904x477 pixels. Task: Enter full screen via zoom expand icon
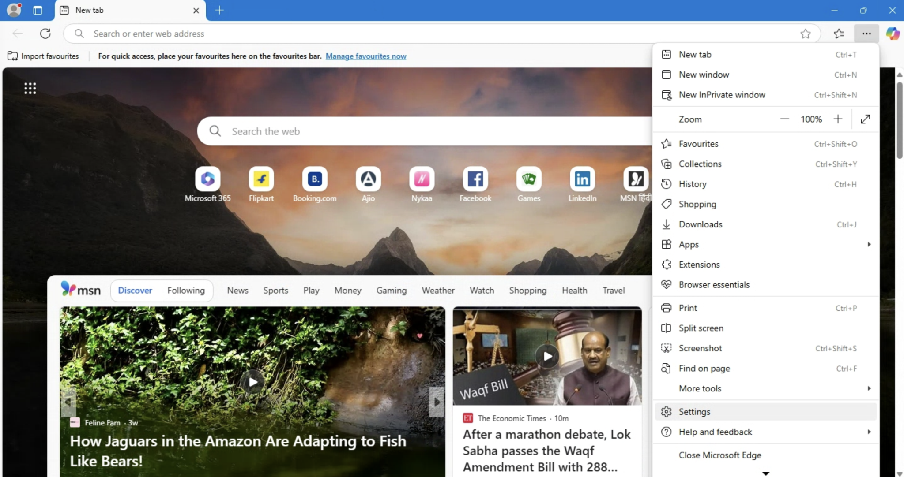[x=865, y=119]
